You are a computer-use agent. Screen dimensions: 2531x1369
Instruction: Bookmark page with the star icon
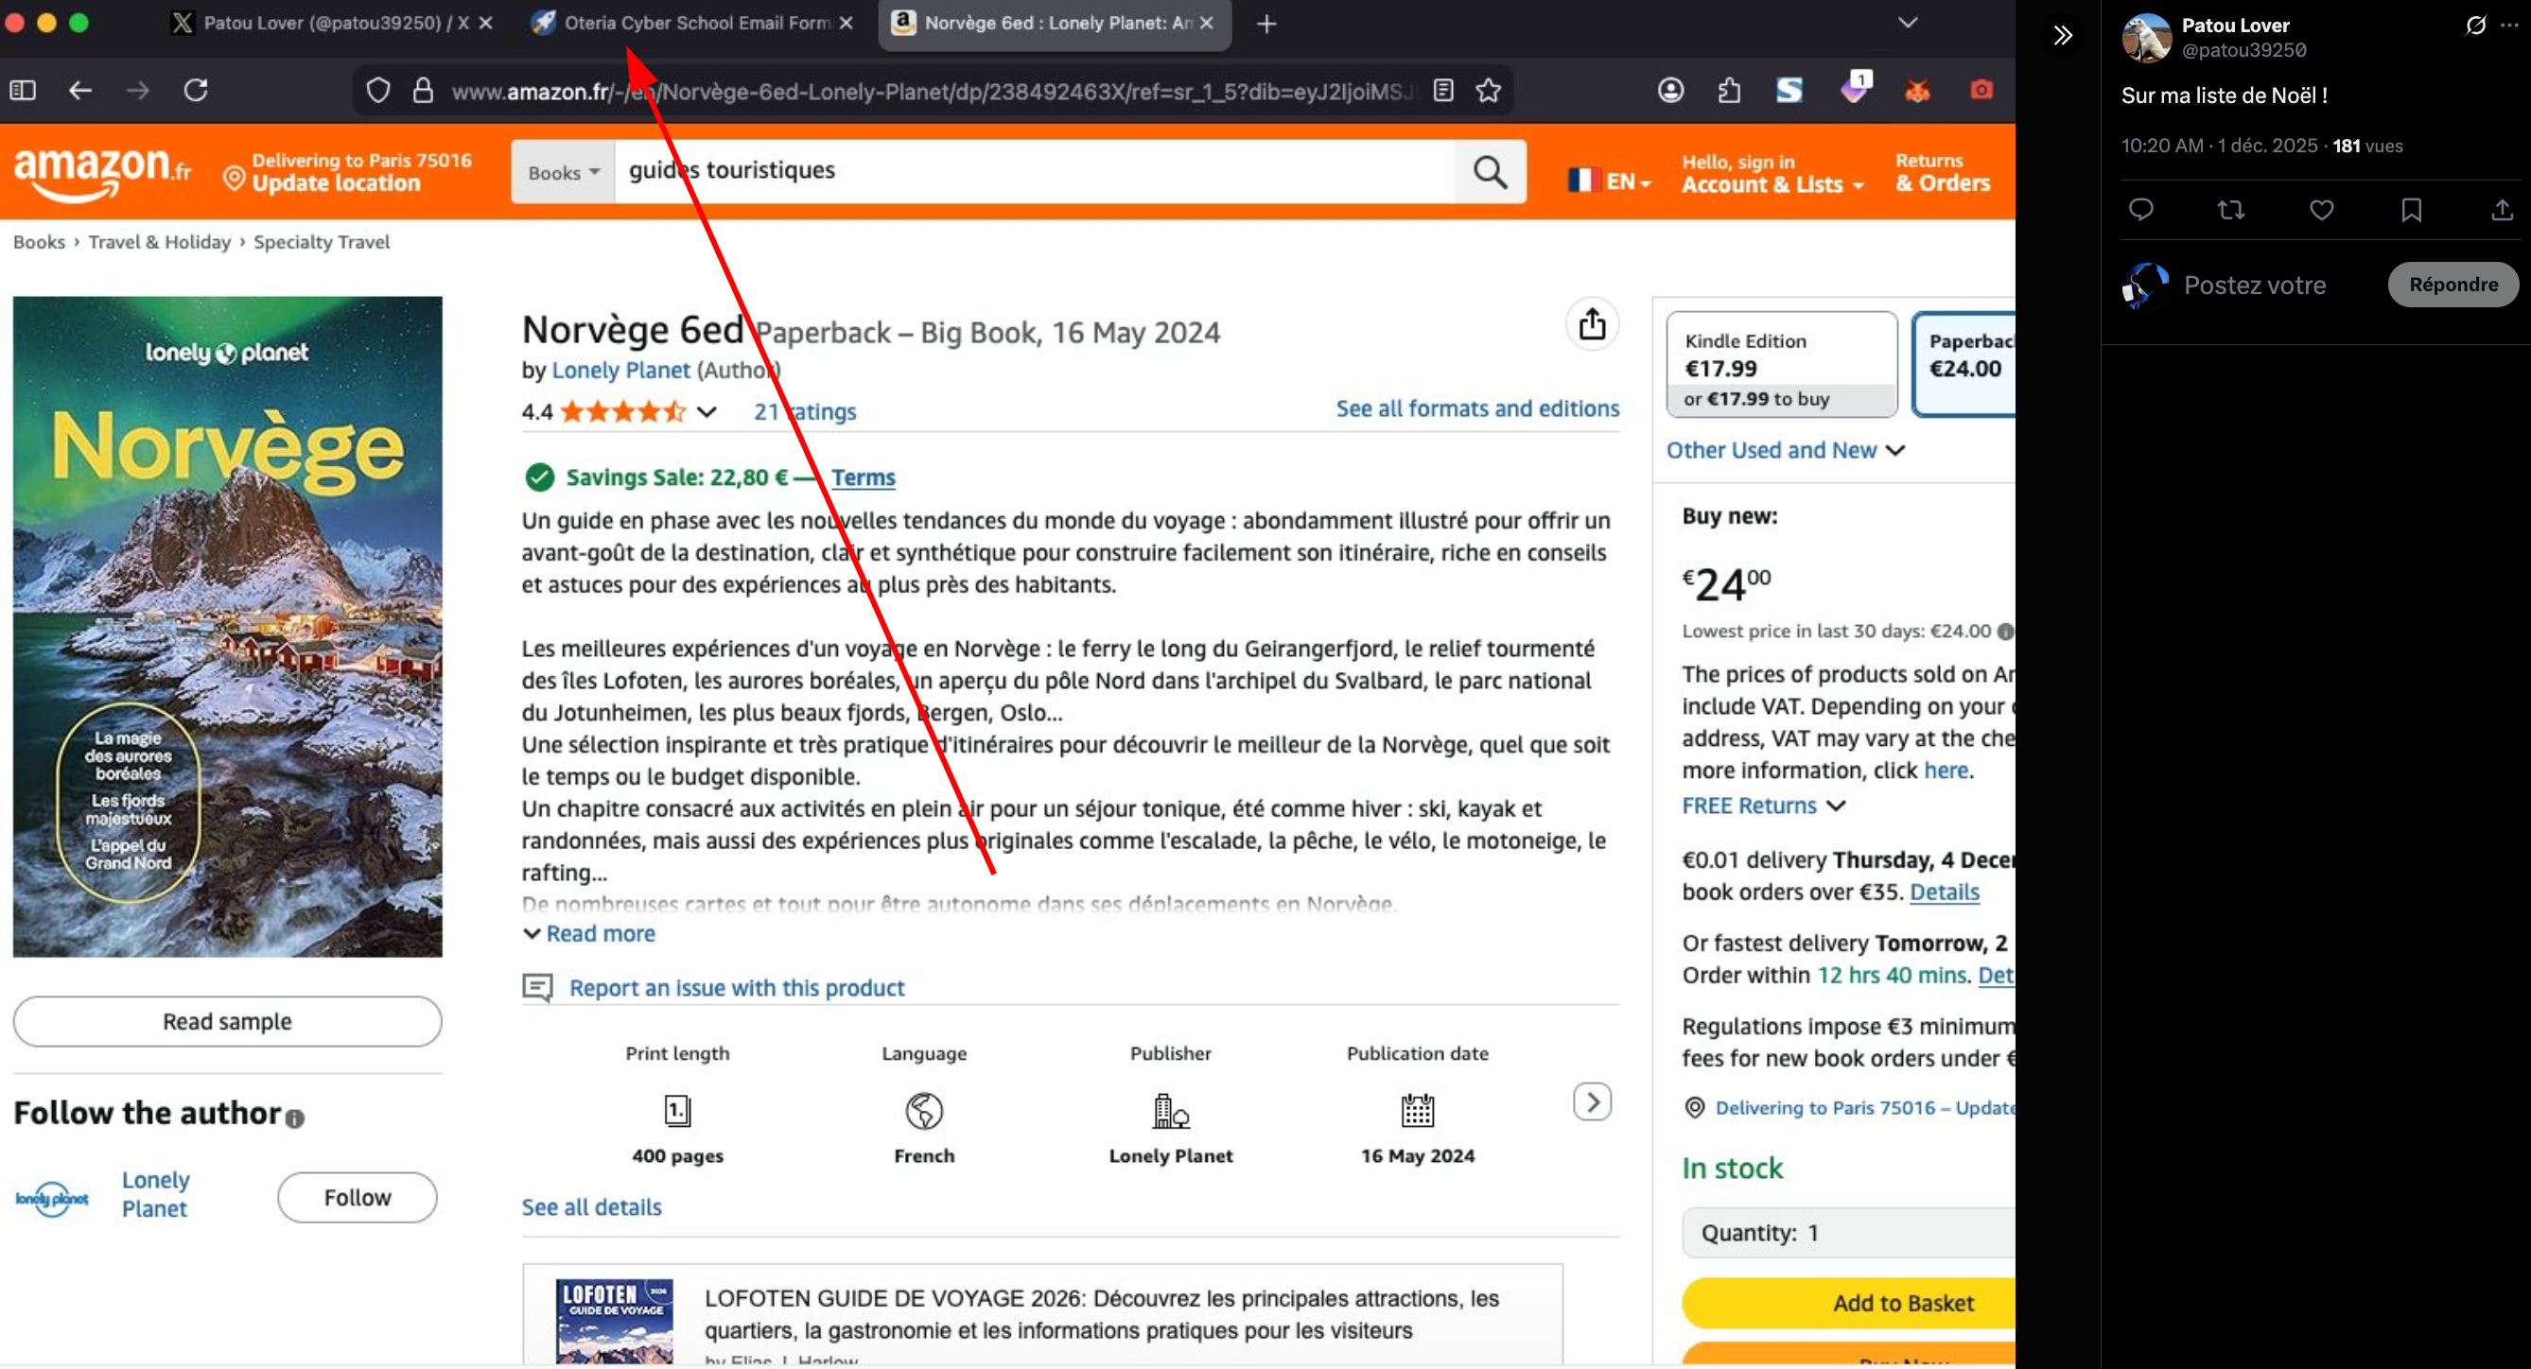1489,92
